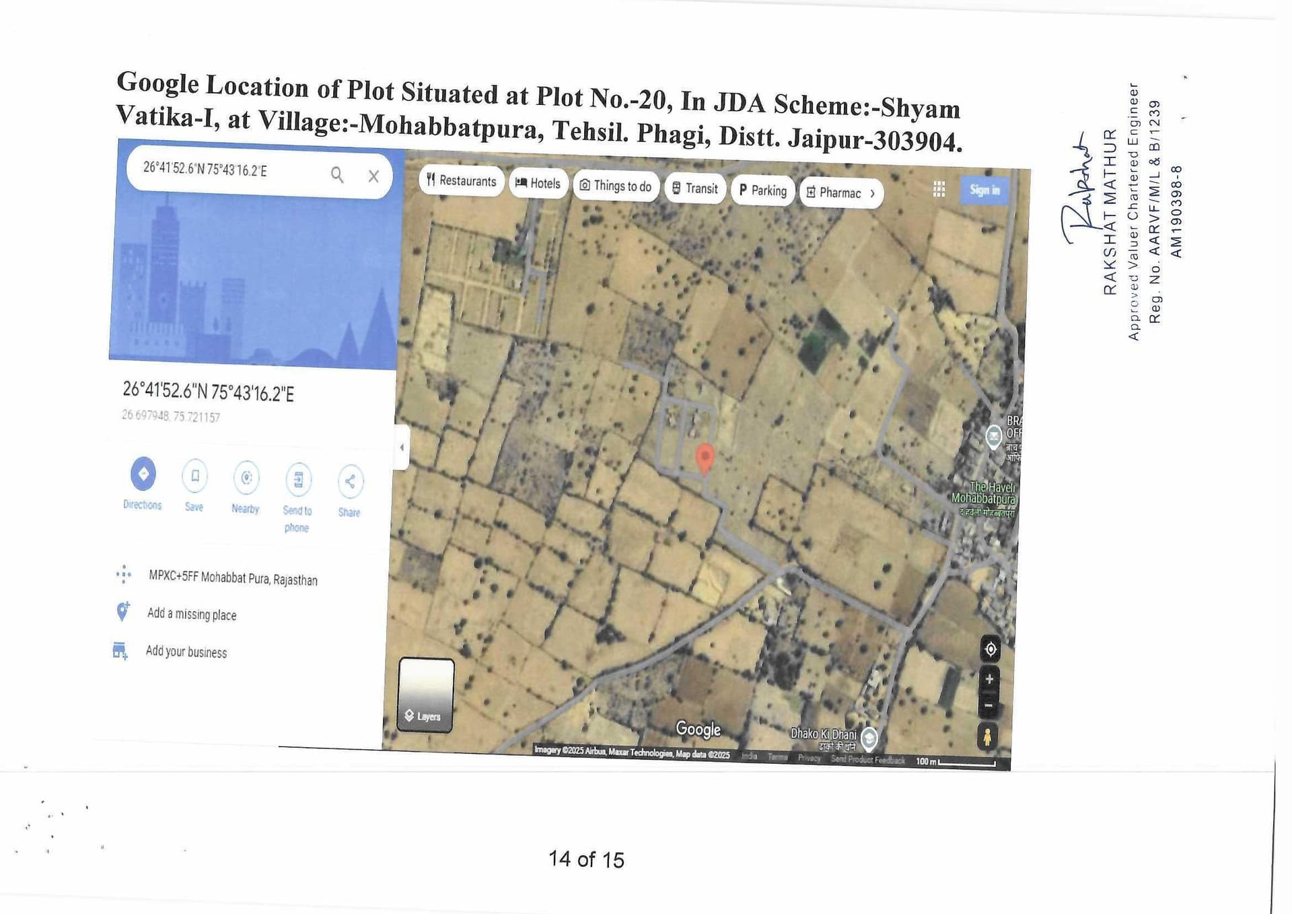The image size is (1292, 914).
Task: Click Add a missing place
Action: [192, 614]
